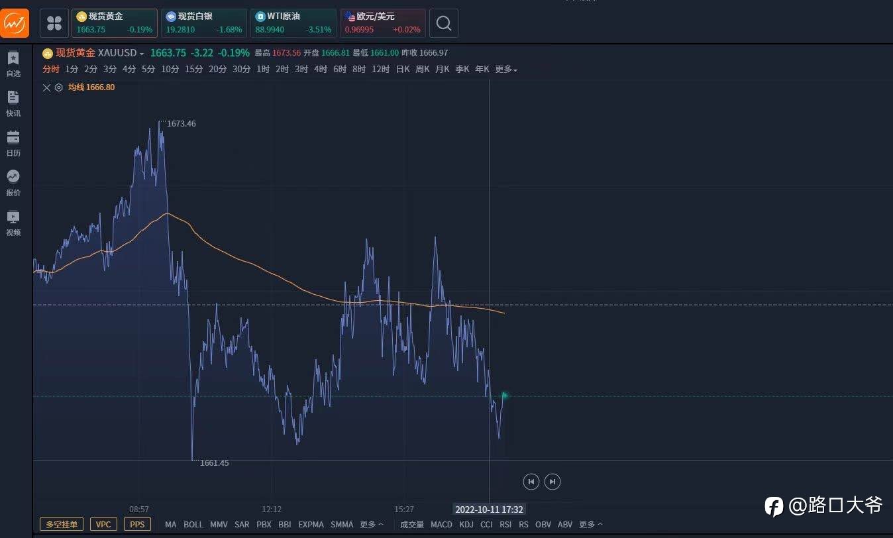Click the search magnifier icon
Viewport: 893px width, 538px height.
(444, 23)
